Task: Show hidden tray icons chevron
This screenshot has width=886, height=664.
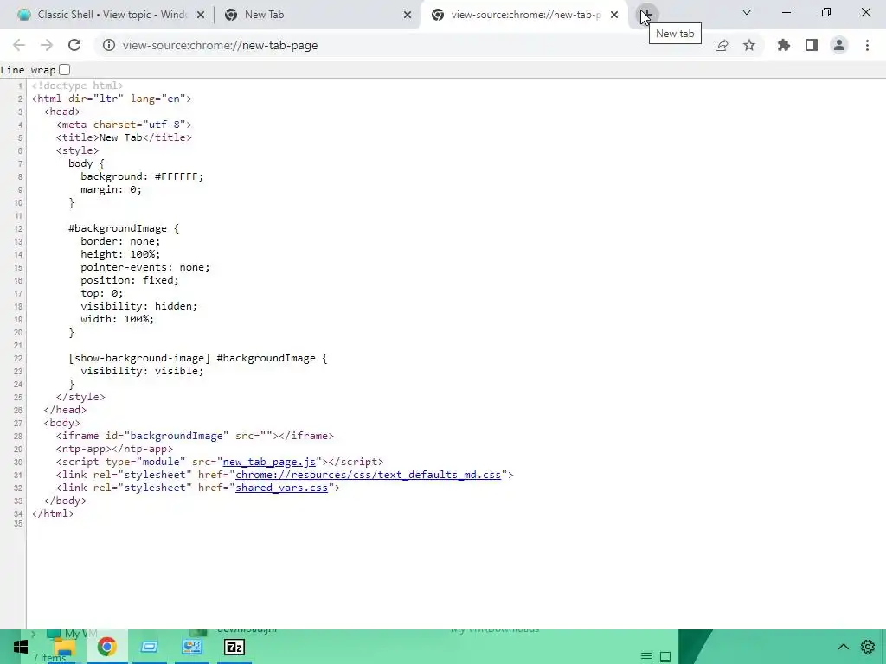Action: point(843,647)
